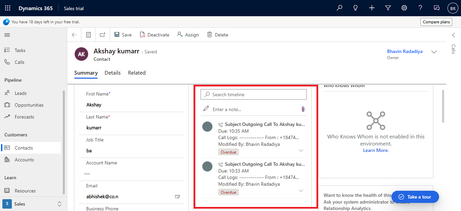Open the chat feedback icon in top bar
The width and height of the screenshot is (461, 211).
click(x=437, y=8)
